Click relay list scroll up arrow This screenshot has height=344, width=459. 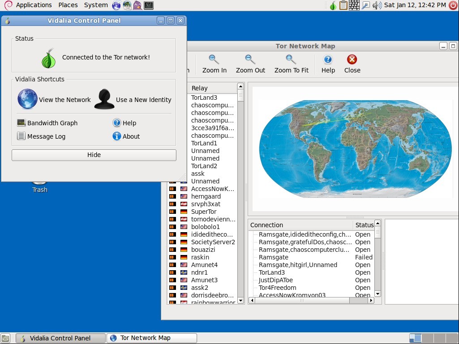[x=240, y=86]
